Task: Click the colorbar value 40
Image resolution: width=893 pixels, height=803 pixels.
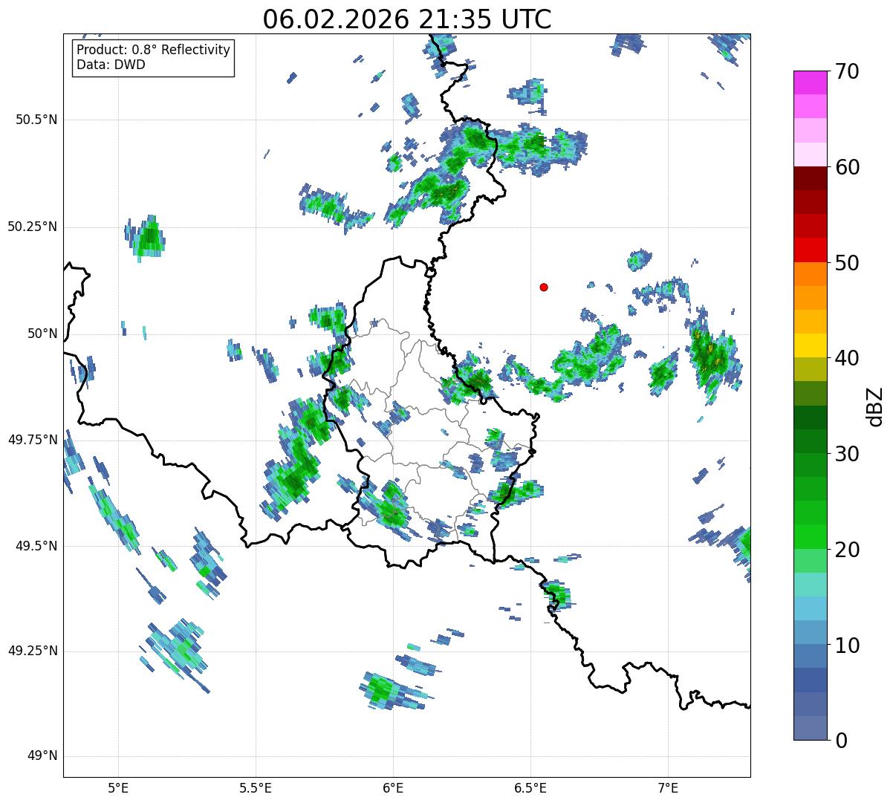Action: pyautogui.click(x=846, y=358)
